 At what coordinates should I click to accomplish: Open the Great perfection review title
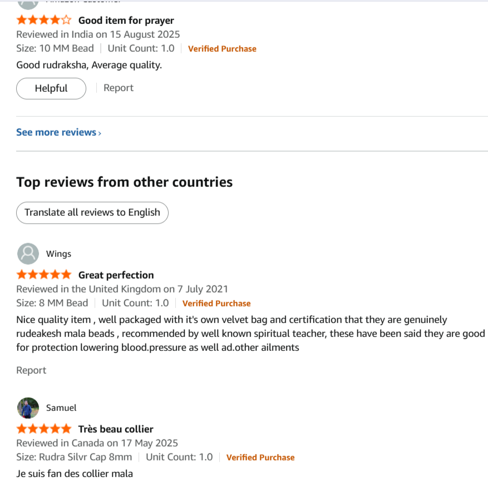[116, 275]
